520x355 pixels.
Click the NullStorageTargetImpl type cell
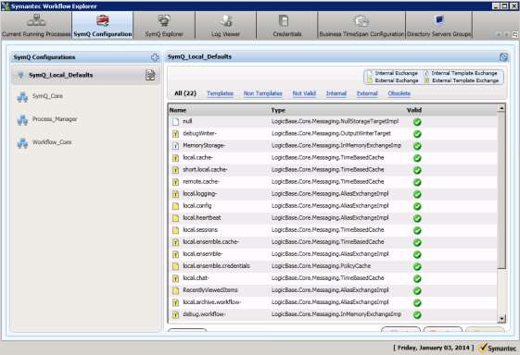click(x=335, y=121)
